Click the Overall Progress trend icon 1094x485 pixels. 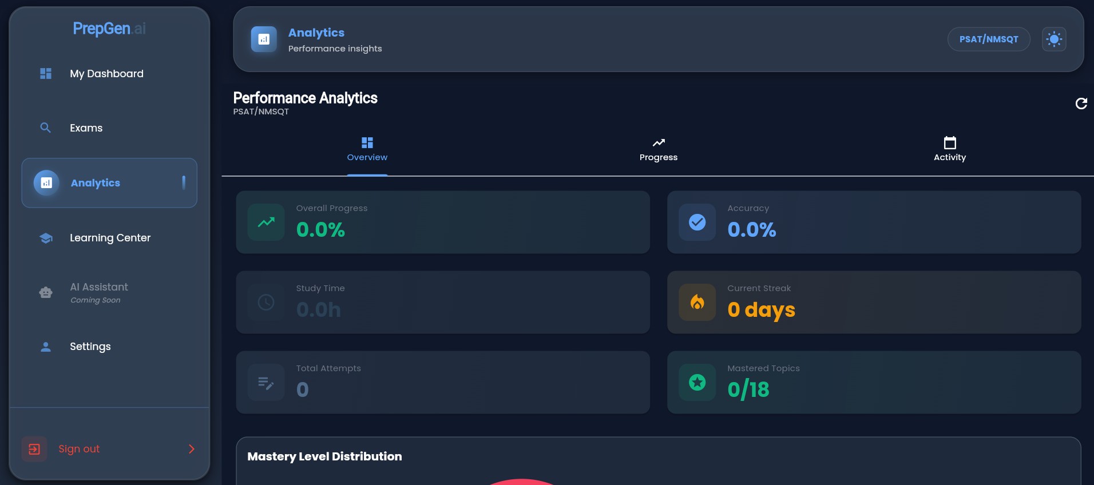tap(266, 222)
